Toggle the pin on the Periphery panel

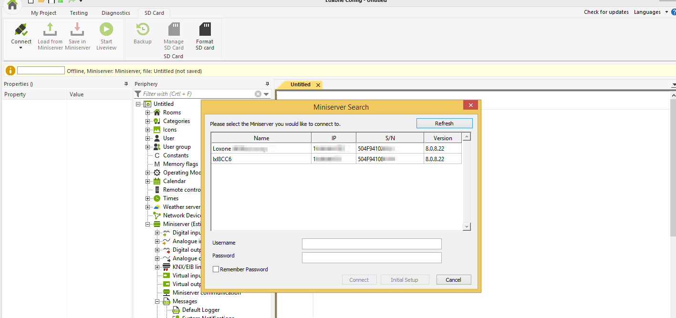[267, 83]
